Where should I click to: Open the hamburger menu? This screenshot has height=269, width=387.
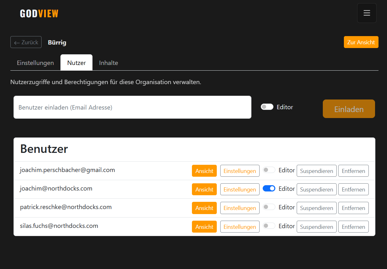pos(367,13)
